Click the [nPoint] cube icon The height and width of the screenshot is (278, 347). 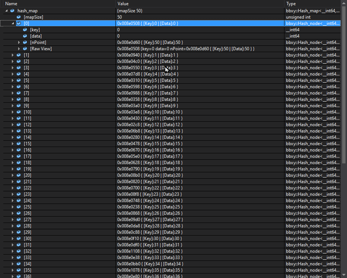pyautogui.click(x=25, y=42)
